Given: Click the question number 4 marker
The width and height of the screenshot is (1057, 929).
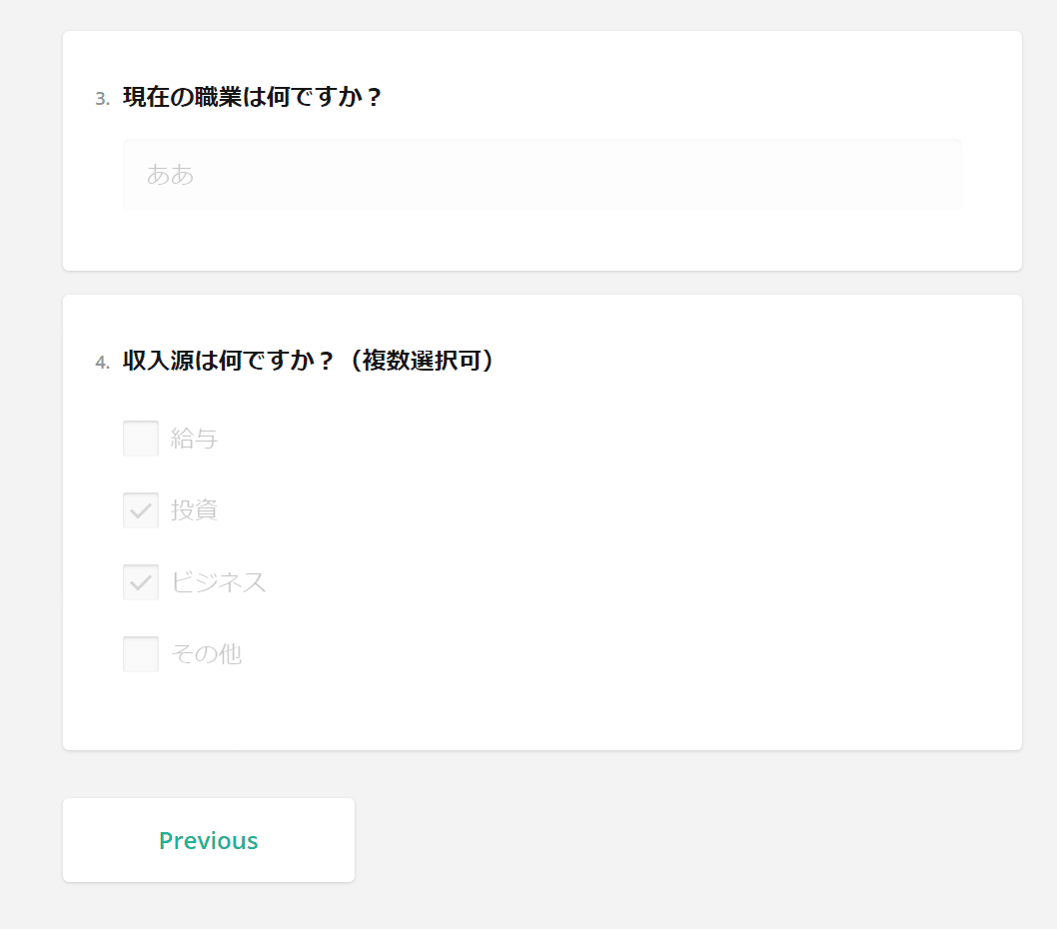Looking at the screenshot, I should click(103, 363).
